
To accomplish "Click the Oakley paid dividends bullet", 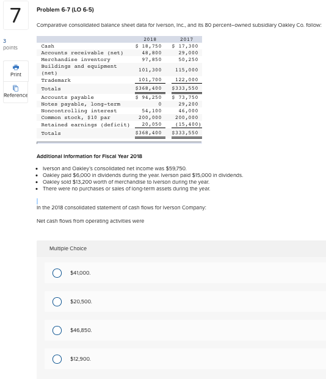I will pyautogui.click(x=143, y=175).
